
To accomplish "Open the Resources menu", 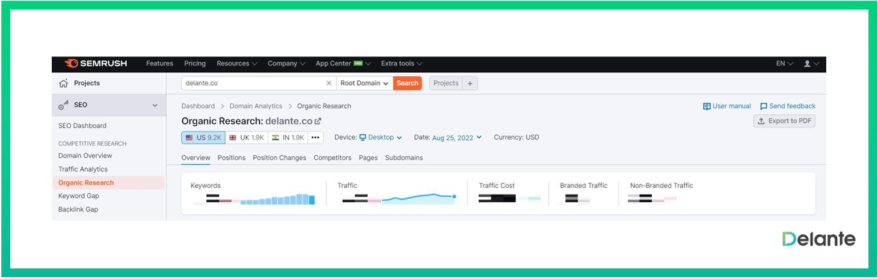I will 236,63.
